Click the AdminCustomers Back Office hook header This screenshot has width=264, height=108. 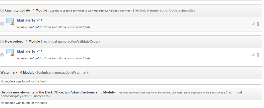[x=49, y=92]
